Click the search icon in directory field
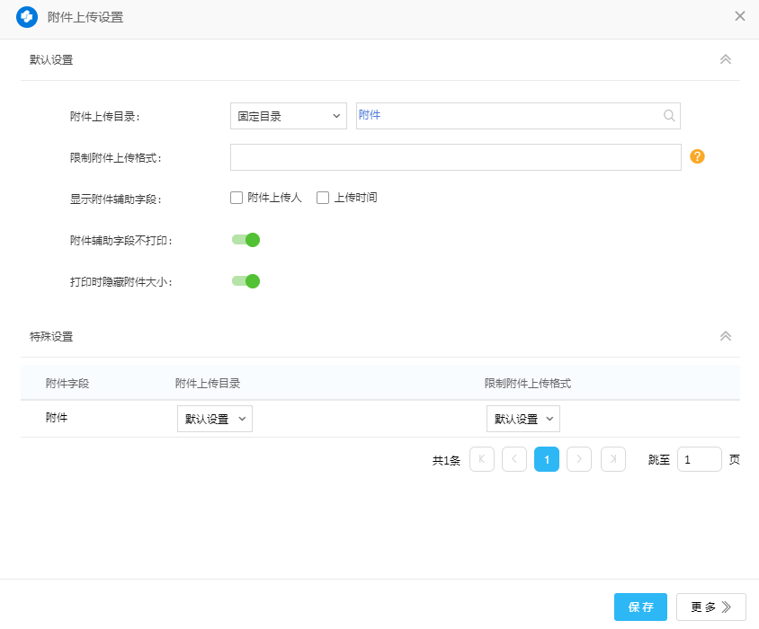Screen dimensions: 759x629 click(x=669, y=116)
